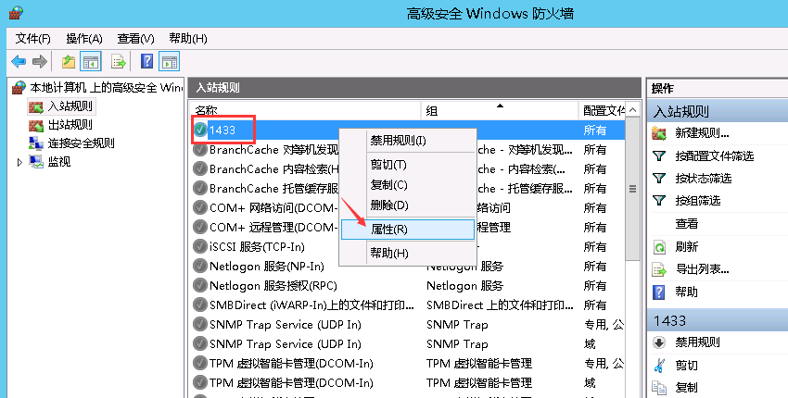The width and height of the screenshot is (788, 398).
Task: Click the rules list vertical scrollbar
Action: 633,278
